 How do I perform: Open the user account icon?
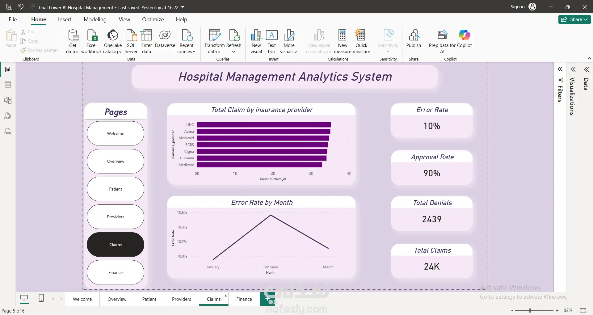[532, 7]
